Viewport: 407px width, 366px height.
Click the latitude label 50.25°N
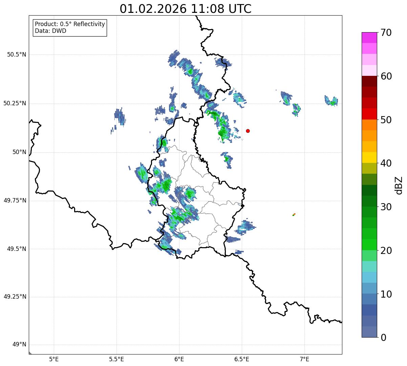(15, 103)
